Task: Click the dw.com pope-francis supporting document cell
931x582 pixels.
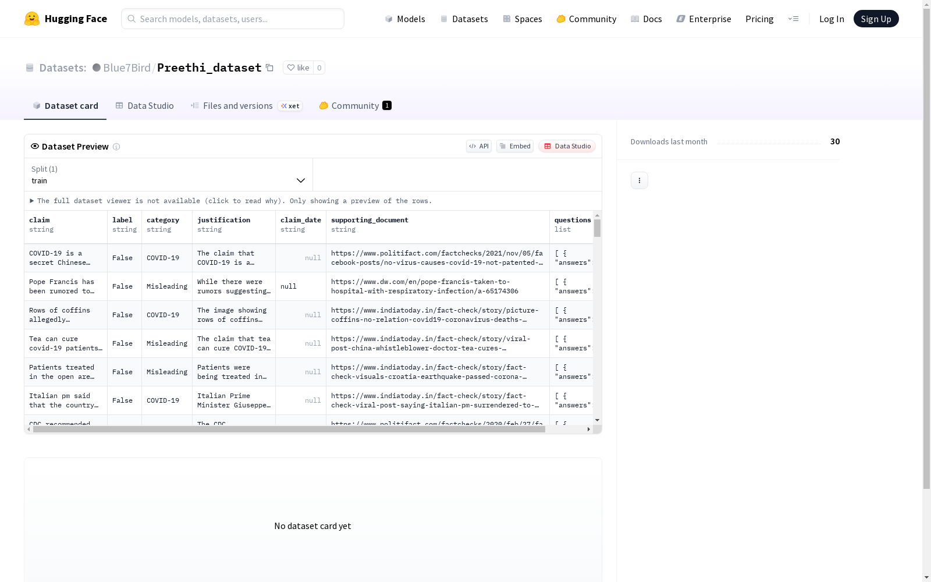Action: pyautogui.click(x=438, y=286)
